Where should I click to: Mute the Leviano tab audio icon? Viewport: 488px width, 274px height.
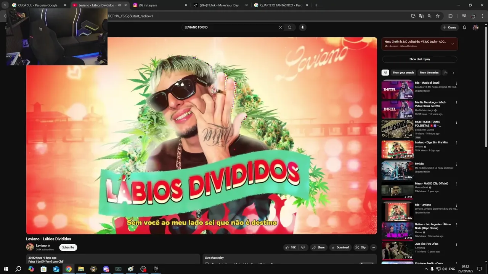pyautogui.click(x=119, y=5)
